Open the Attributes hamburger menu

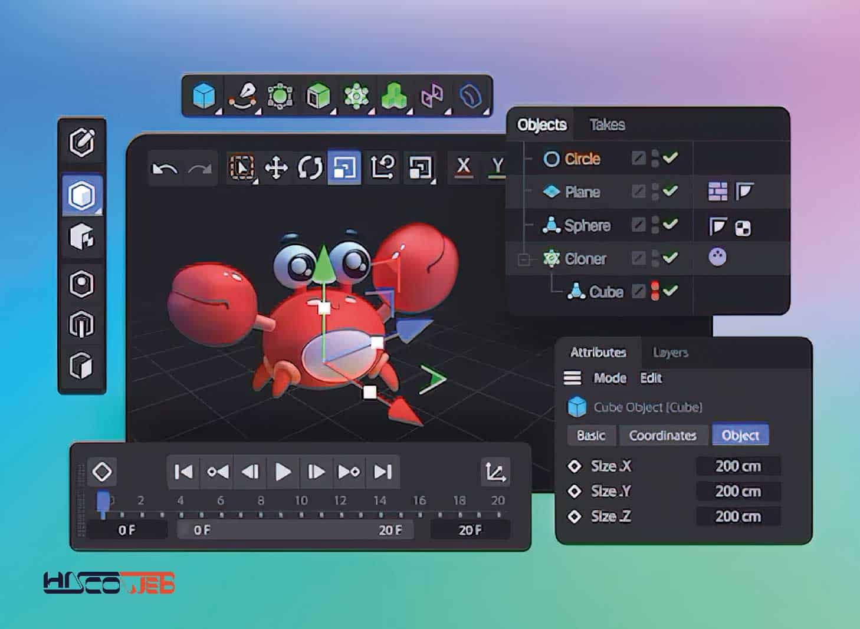[x=572, y=378]
